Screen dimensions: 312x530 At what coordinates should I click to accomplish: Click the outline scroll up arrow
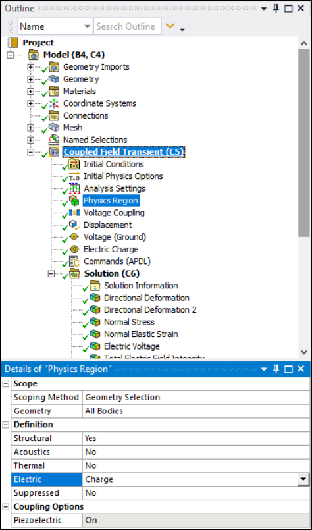point(303,43)
